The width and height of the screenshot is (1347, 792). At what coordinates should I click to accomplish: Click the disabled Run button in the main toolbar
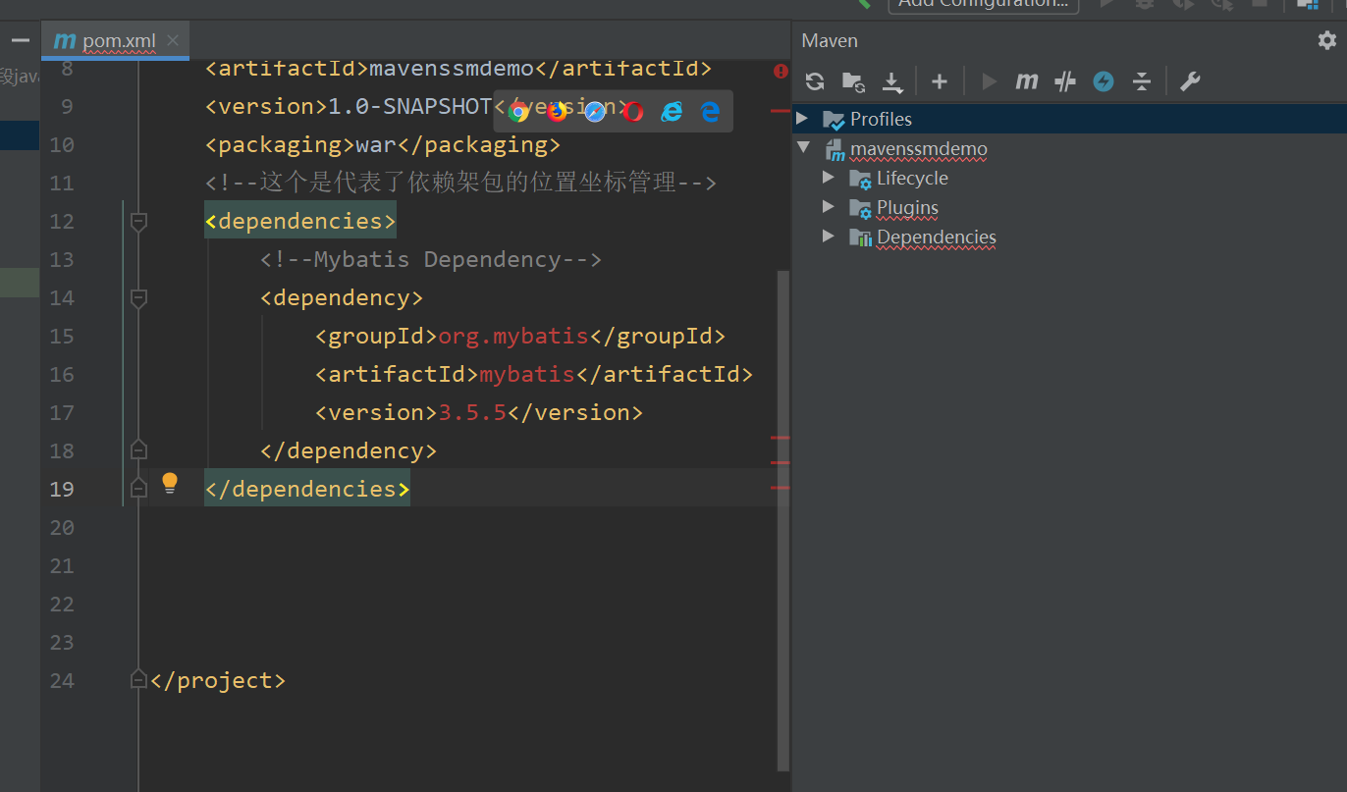1107,3
